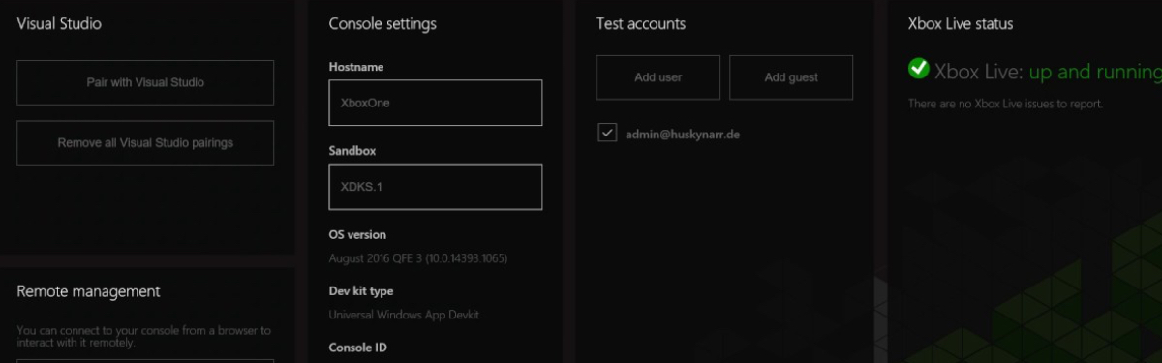The image size is (1162, 363).
Task: Select the admin@huskynarr.de account name
Action: pos(683,135)
